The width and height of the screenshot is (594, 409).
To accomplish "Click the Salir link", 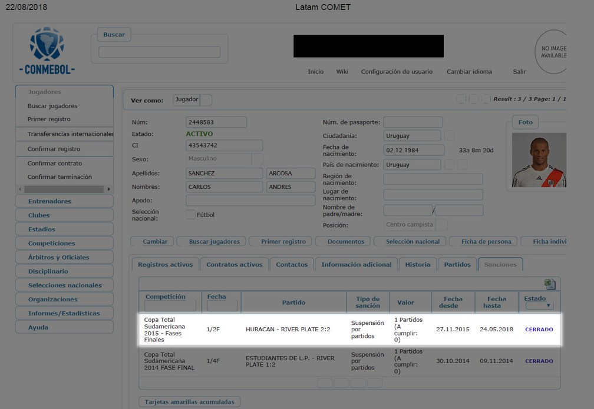I will tap(519, 72).
